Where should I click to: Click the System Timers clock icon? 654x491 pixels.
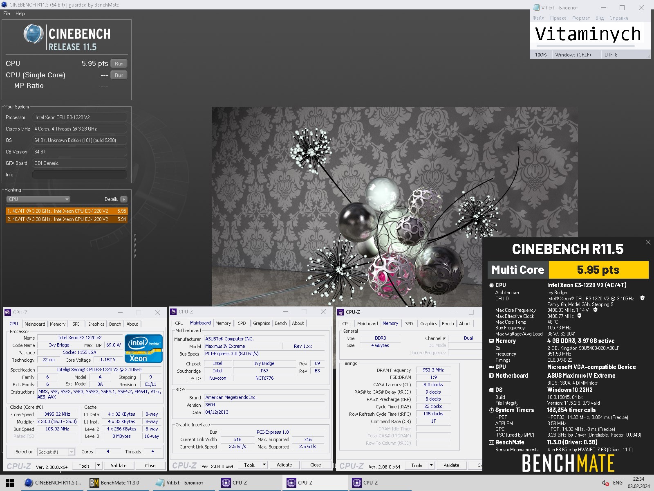(x=491, y=410)
